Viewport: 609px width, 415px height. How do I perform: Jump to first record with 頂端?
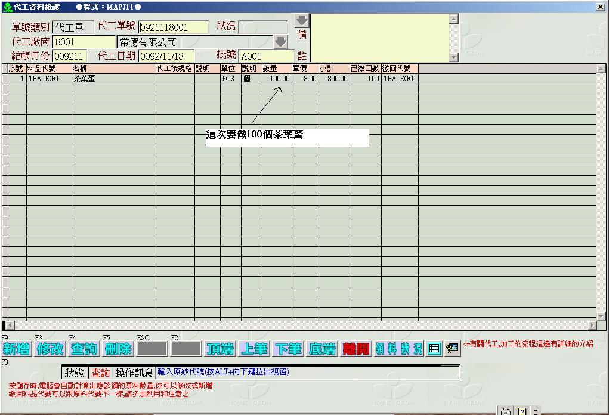tap(220, 349)
